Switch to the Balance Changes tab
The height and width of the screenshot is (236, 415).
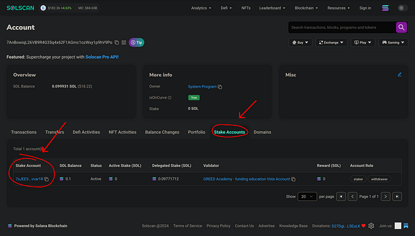(x=162, y=132)
